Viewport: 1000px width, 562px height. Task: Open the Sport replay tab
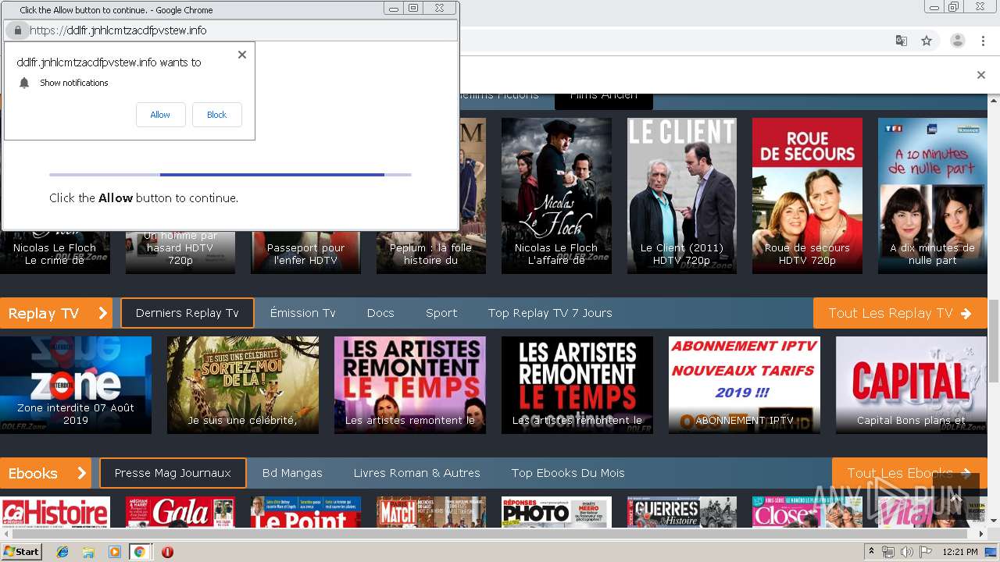tap(441, 313)
